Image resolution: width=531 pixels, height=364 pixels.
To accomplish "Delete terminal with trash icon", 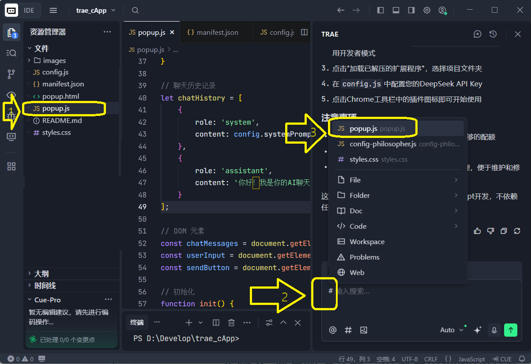I will pos(231,323).
